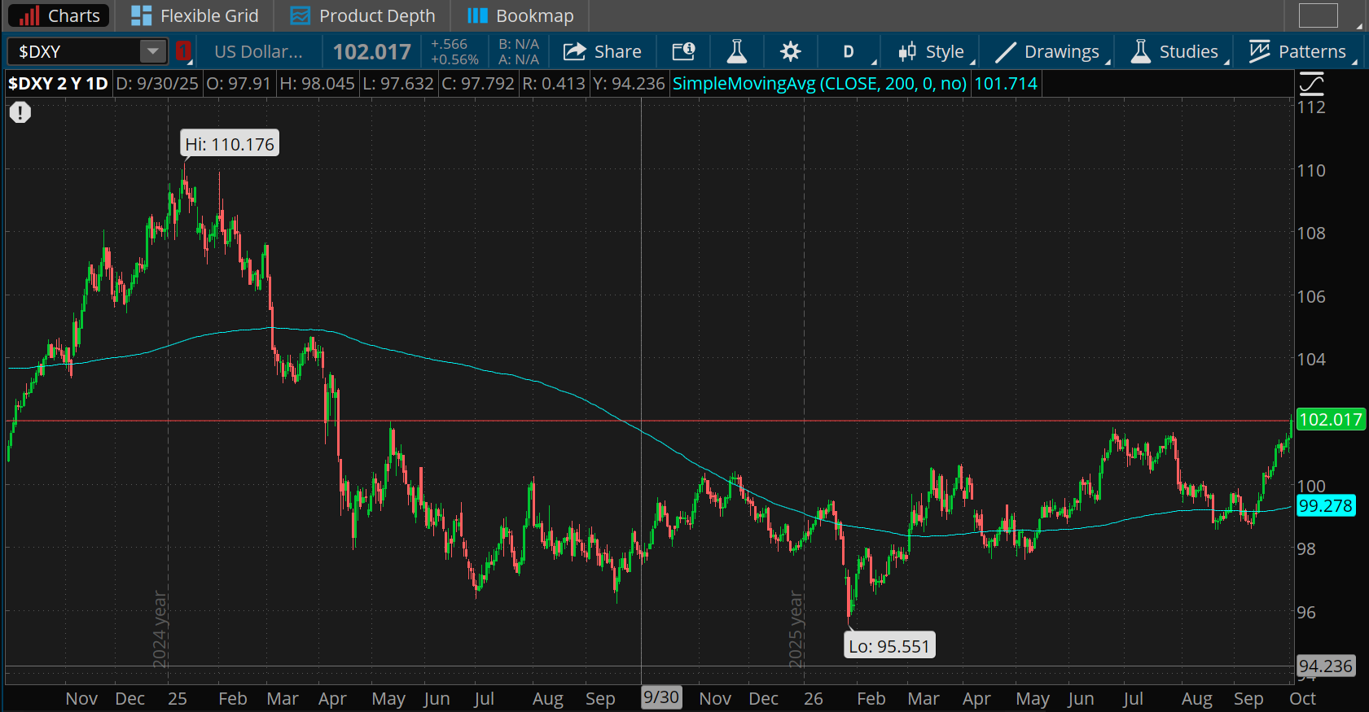Click the candlestick Style icon
Screen dimensions: 1369x712
click(x=907, y=52)
